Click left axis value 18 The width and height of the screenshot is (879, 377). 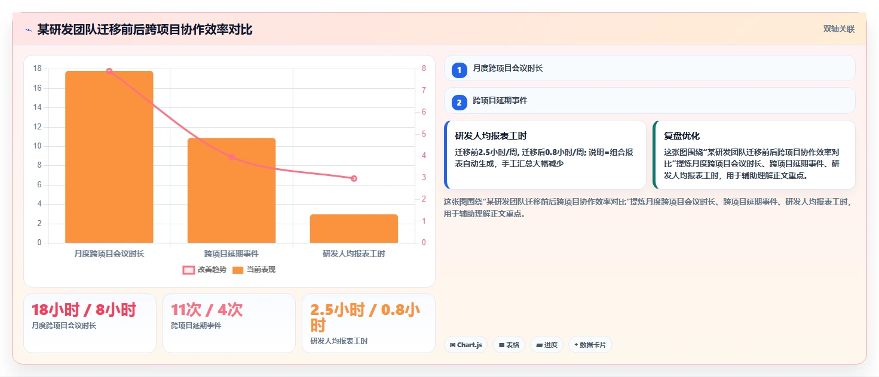[x=37, y=69]
